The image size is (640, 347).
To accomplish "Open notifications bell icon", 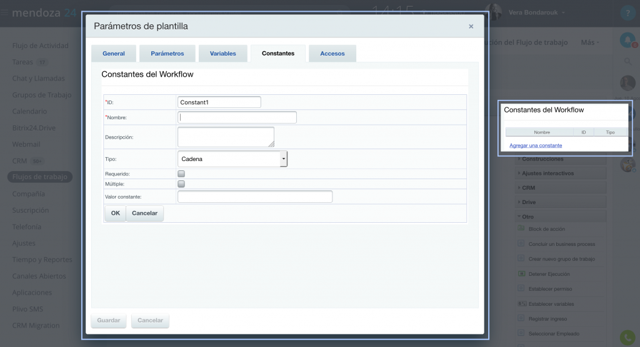I will tap(627, 40).
